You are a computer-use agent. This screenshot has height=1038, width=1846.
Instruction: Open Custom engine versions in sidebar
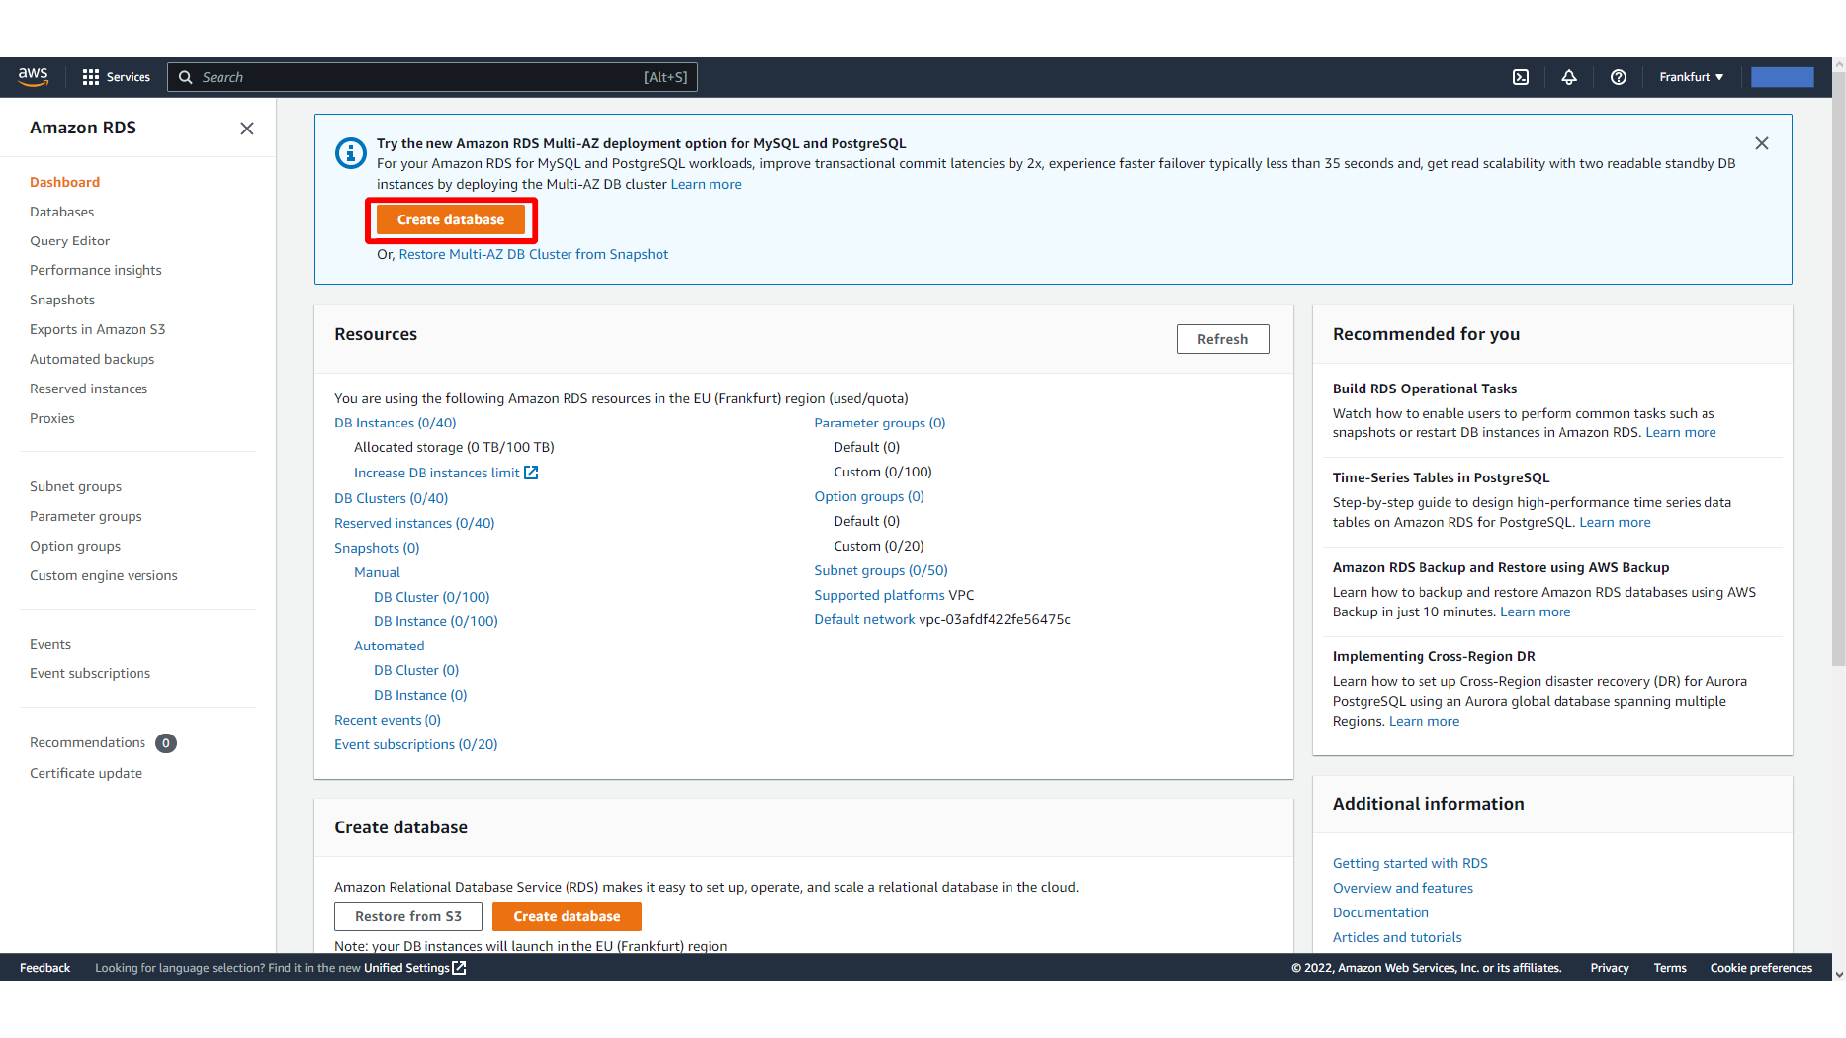(x=104, y=576)
